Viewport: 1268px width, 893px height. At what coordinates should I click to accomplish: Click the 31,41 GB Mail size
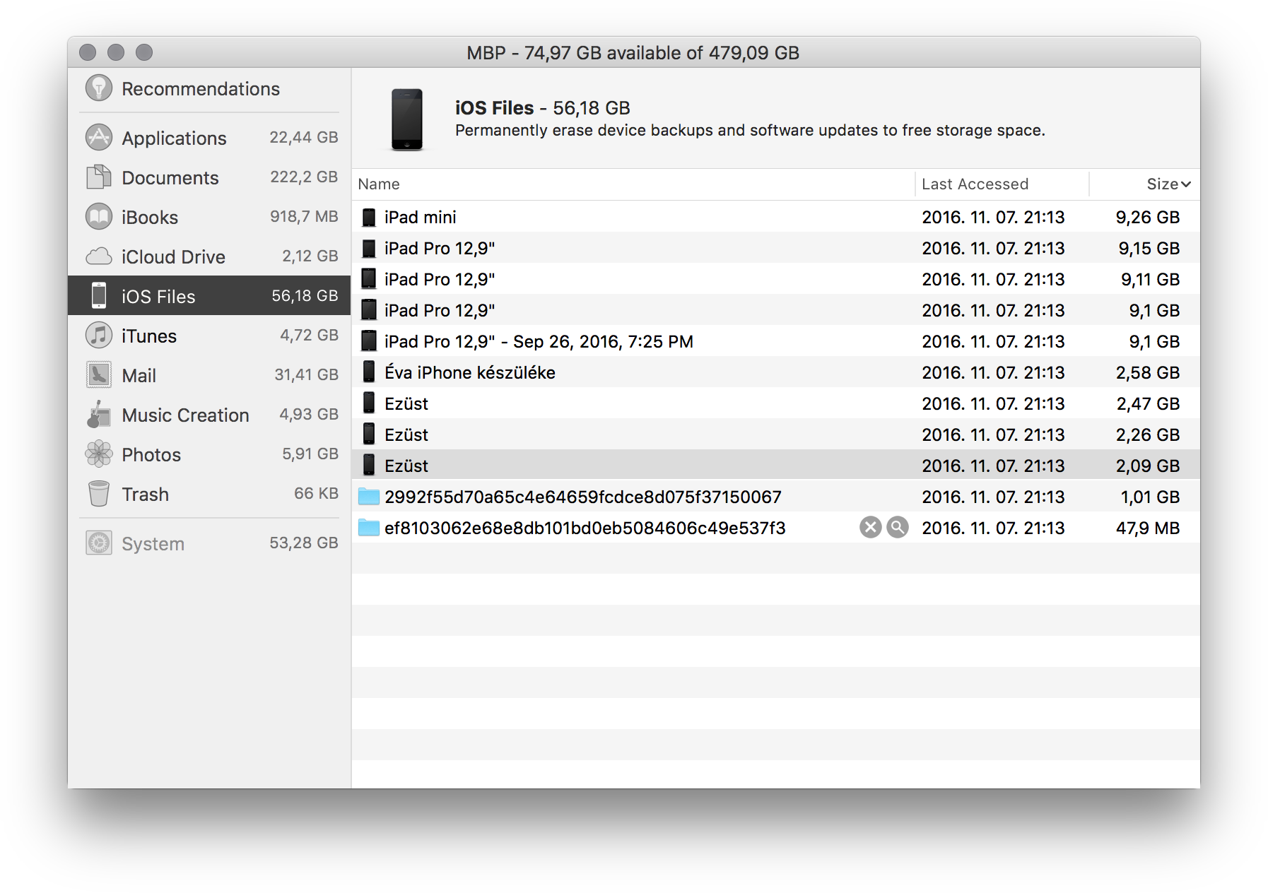point(306,374)
